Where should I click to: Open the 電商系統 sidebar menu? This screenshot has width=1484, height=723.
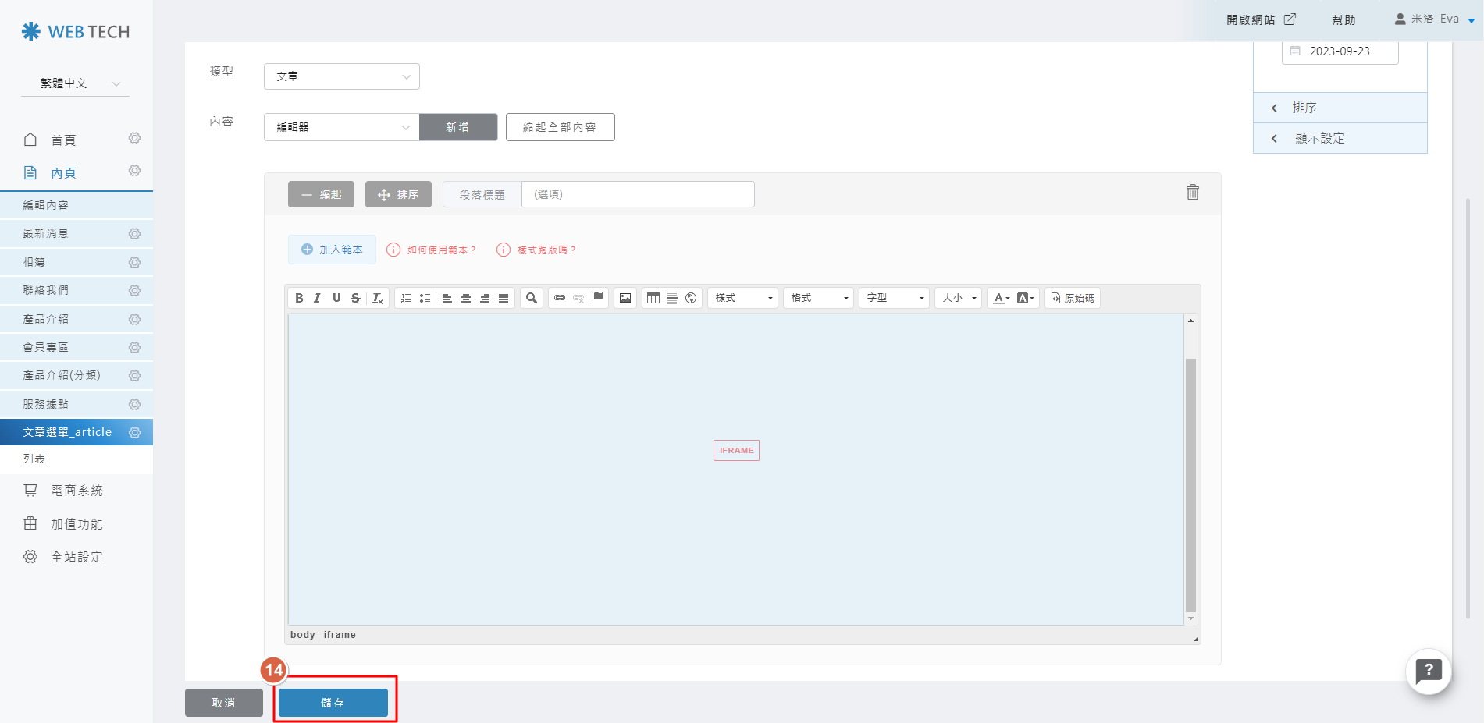point(77,491)
